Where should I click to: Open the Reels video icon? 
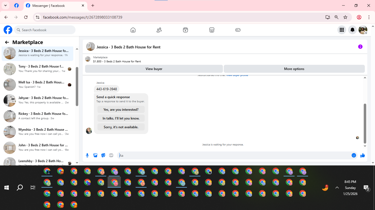[185, 30]
